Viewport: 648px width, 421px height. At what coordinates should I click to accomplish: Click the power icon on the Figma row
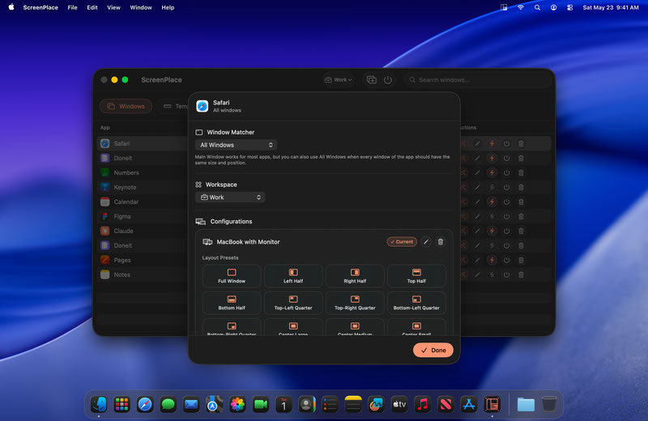506,216
